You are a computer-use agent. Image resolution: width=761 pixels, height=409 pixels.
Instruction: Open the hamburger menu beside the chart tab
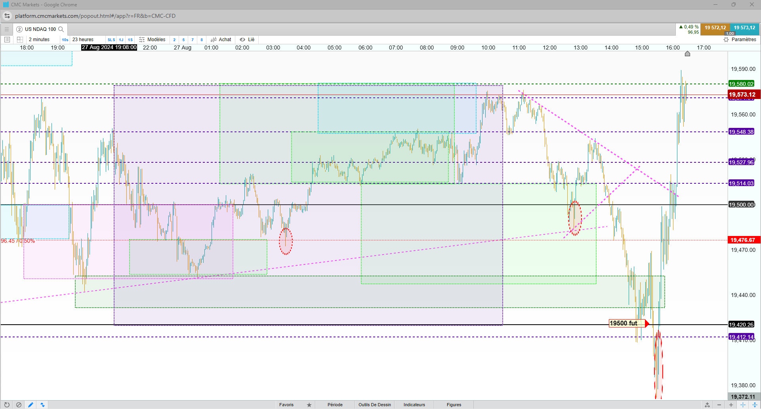point(7,29)
